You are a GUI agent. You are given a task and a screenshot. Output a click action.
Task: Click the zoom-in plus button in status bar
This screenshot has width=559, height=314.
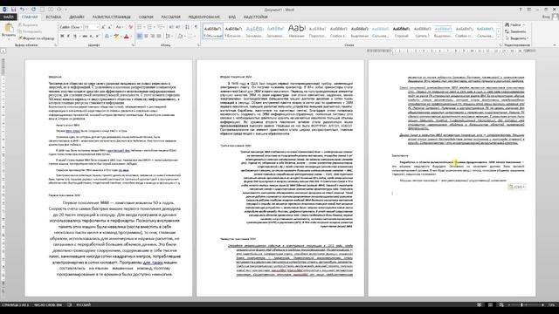click(x=542, y=305)
